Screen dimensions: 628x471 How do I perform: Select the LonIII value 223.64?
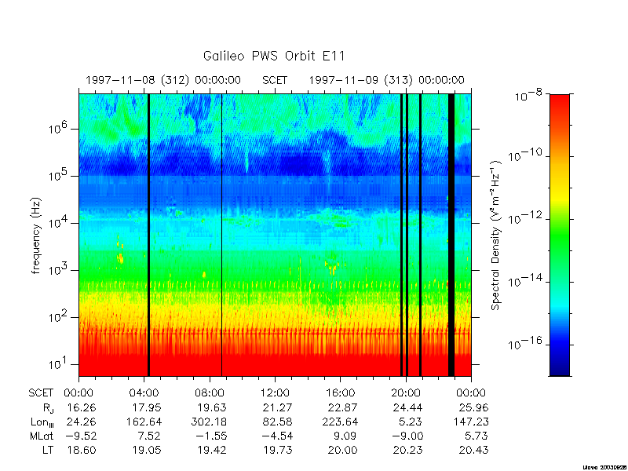pyautogui.click(x=340, y=422)
